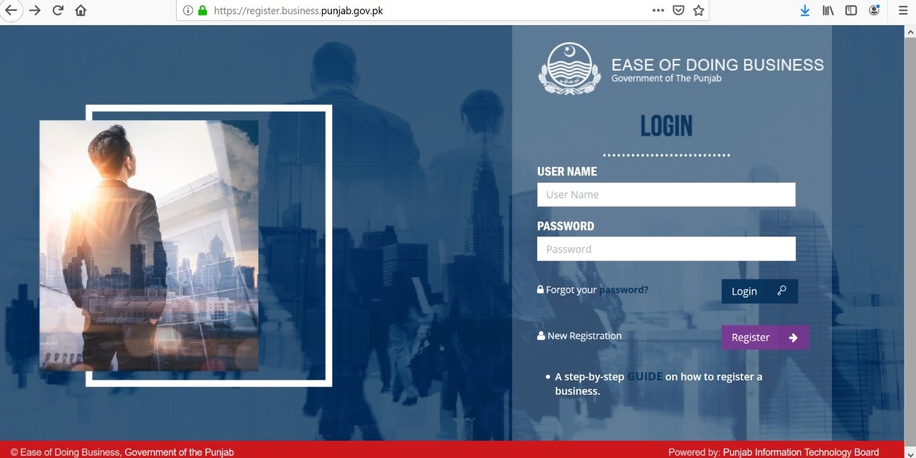Go back to the previous page
The image size is (916, 458).
pos(11,11)
